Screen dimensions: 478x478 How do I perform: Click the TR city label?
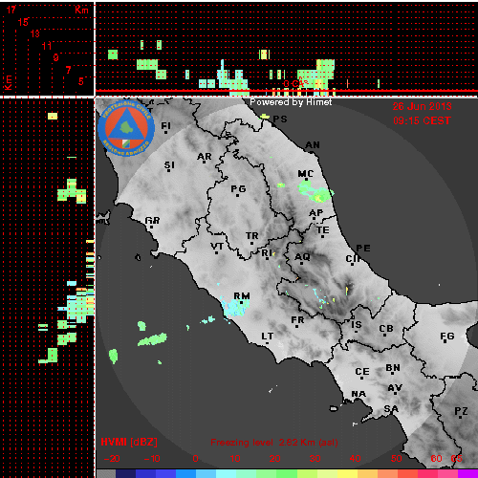pos(252,236)
